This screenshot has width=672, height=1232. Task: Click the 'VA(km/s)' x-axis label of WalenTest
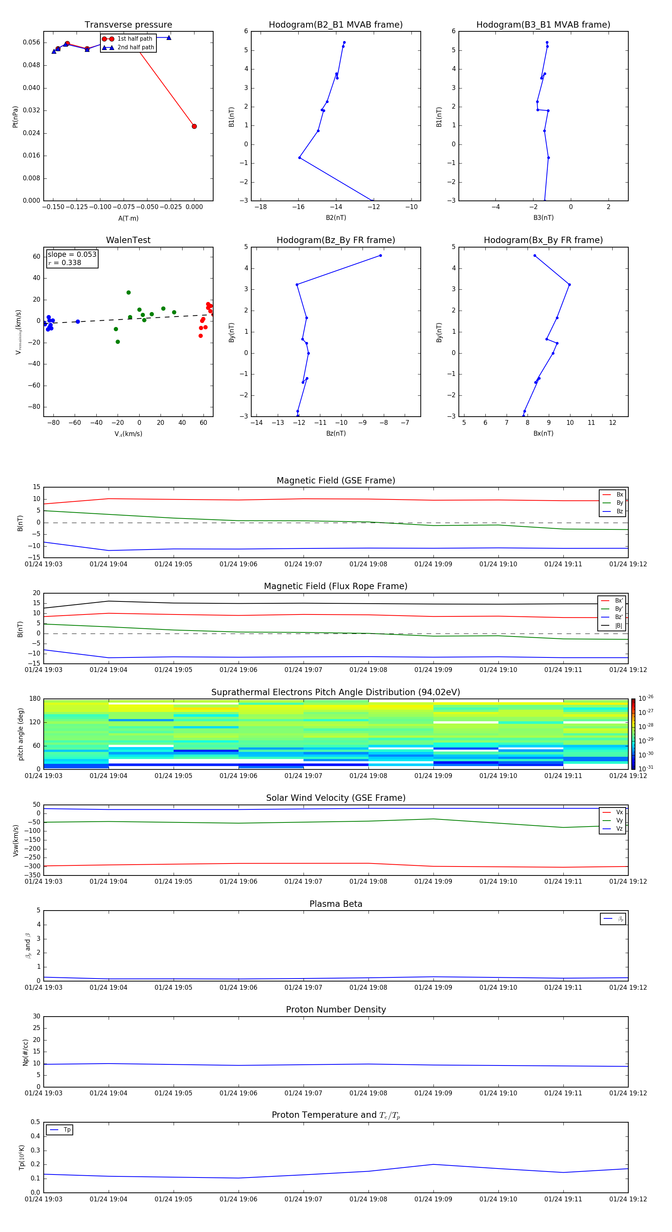point(128,434)
